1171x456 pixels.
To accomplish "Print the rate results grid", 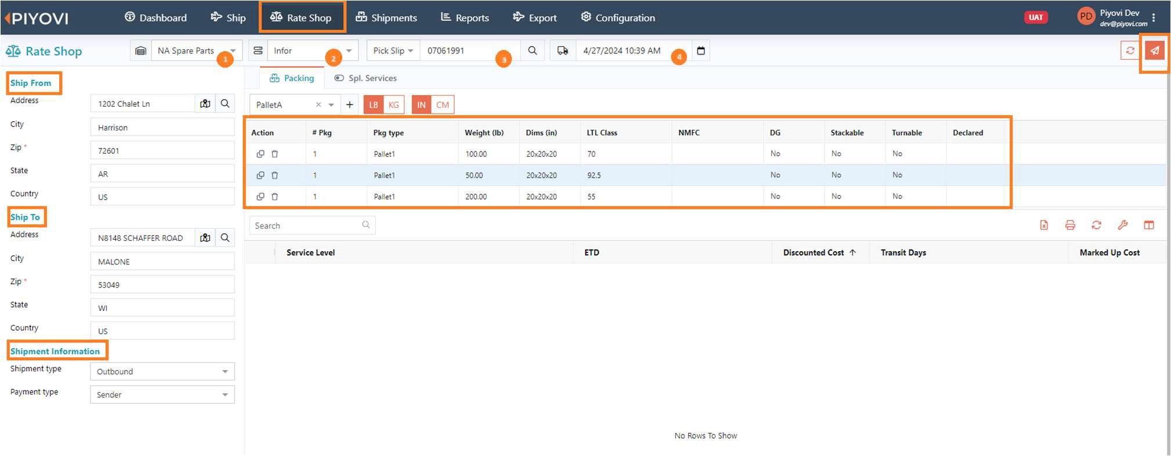I will (1070, 226).
